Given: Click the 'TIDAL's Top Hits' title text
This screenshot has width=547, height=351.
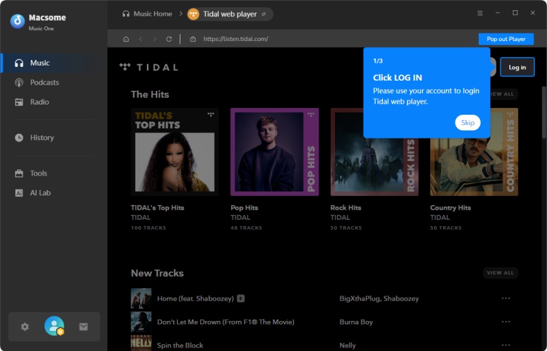Looking at the screenshot, I should click(157, 208).
